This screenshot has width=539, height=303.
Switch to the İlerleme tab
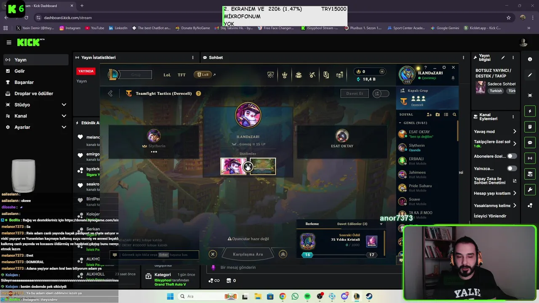coord(312,224)
